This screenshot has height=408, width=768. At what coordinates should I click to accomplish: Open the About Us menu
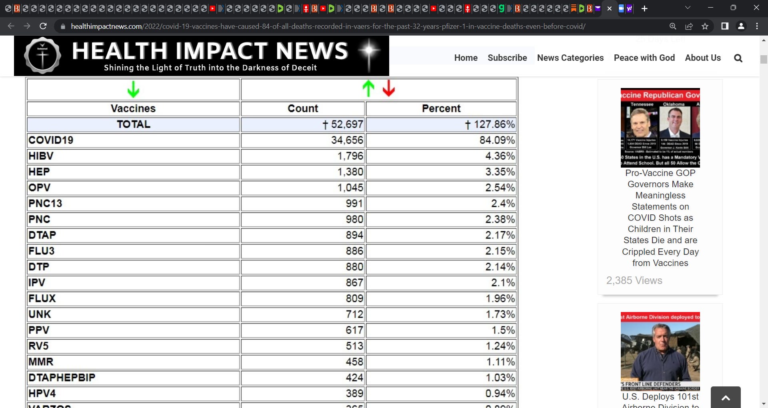click(703, 58)
